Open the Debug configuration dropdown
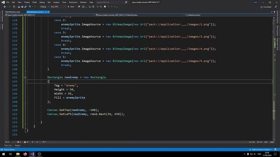280x157 pixels. [x=45, y=7]
